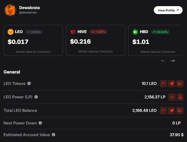Click the LEO Tokens label
Image resolution: width=187 pixels, height=142 pixels.
tap(14, 83)
